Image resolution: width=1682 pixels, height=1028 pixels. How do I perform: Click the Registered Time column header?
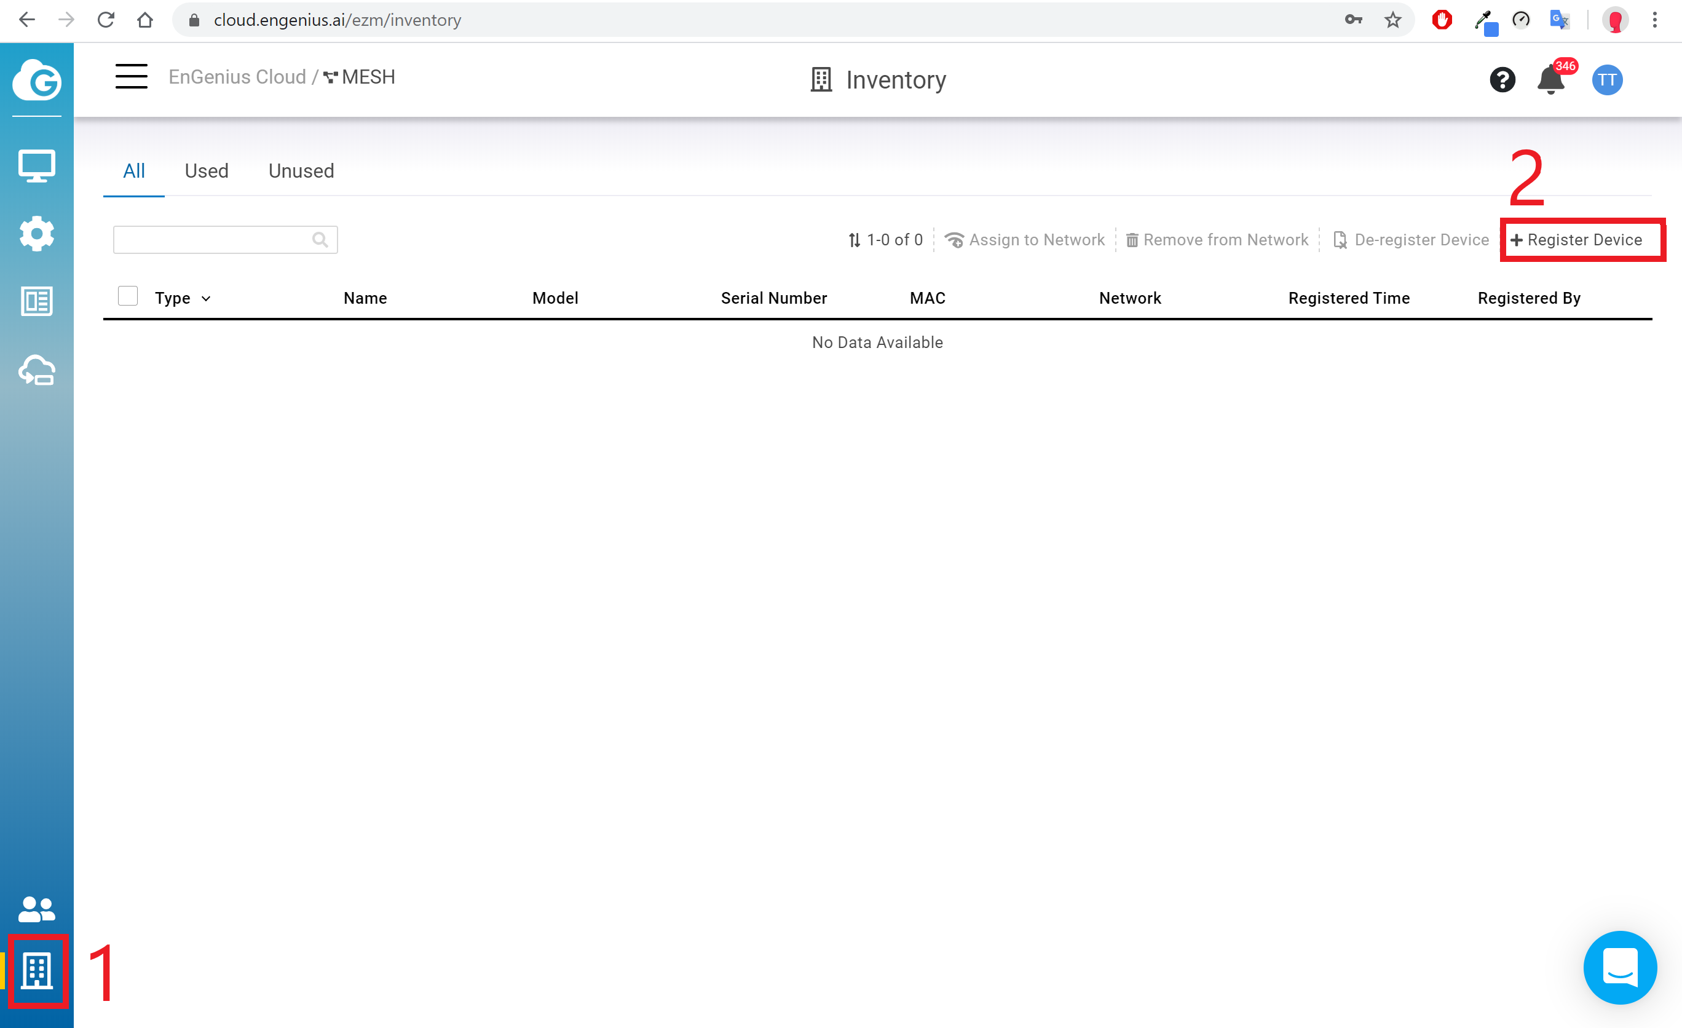1349,298
